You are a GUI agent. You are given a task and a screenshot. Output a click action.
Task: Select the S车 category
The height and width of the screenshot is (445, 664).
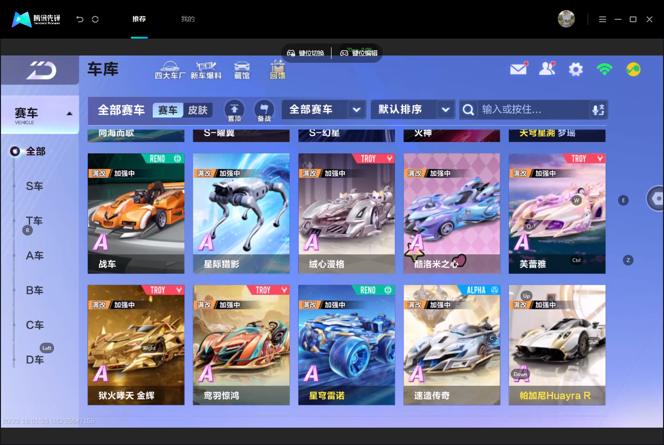(35, 186)
